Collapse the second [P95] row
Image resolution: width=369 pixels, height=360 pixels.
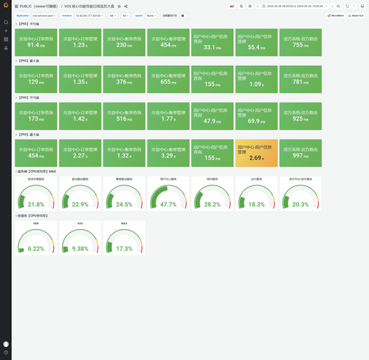coord(27,61)
